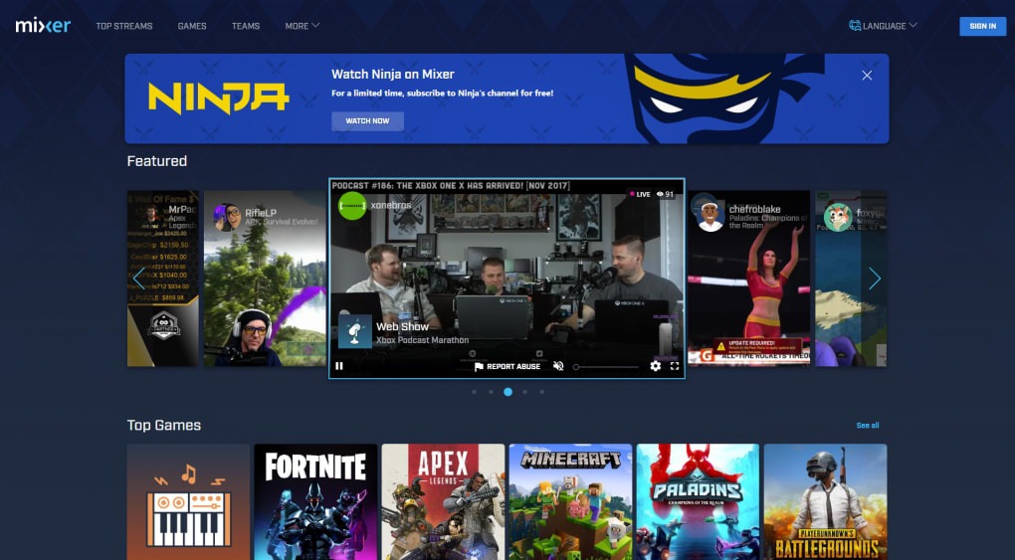
Task: Open the Minecraft game tile
Action: tap(570, 501)
